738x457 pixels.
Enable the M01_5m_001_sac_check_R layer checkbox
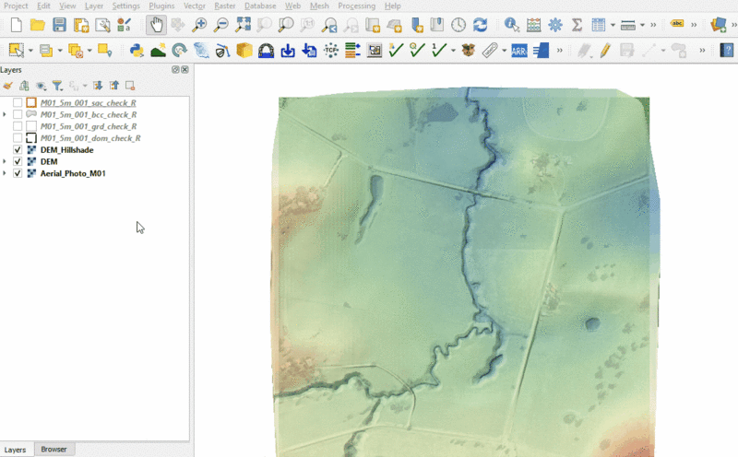[18, 102]
